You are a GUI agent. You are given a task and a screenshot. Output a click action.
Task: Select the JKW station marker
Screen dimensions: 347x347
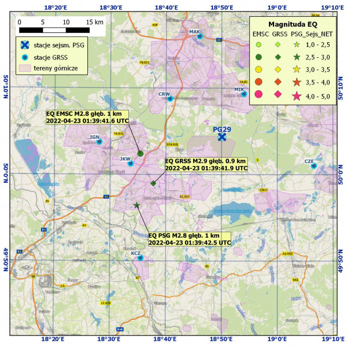(x=131, y=164)
